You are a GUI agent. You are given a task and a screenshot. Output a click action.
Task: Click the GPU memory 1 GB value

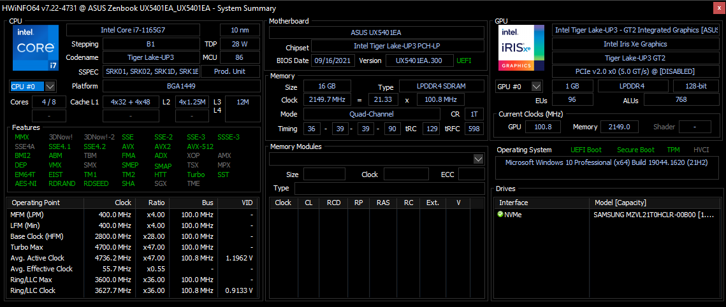coord(572,87)
